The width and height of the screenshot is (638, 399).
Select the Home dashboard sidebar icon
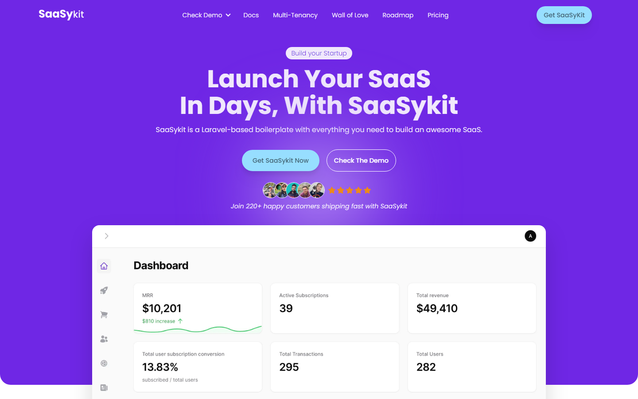click(x=104, y=266)
